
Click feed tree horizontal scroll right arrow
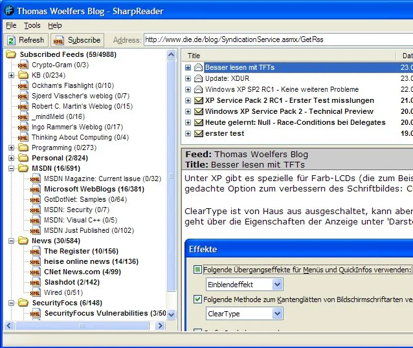160,326
